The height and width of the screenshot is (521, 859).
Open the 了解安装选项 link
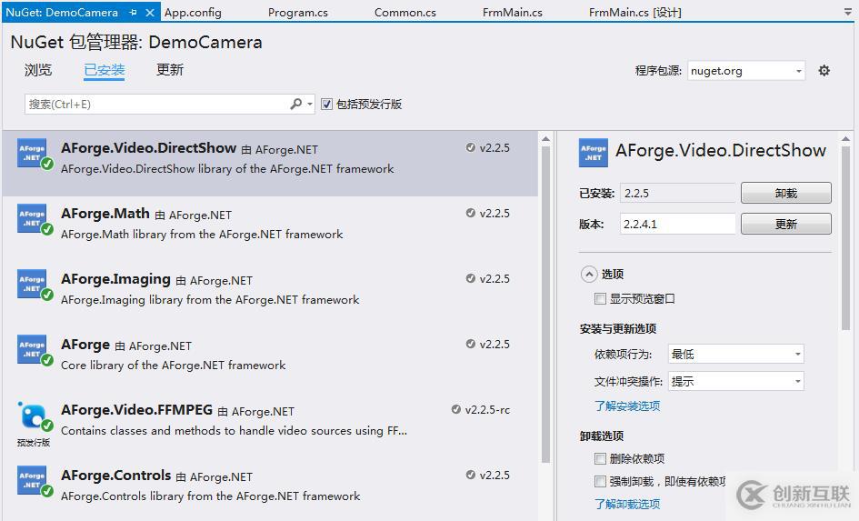[x=627, y=406]
